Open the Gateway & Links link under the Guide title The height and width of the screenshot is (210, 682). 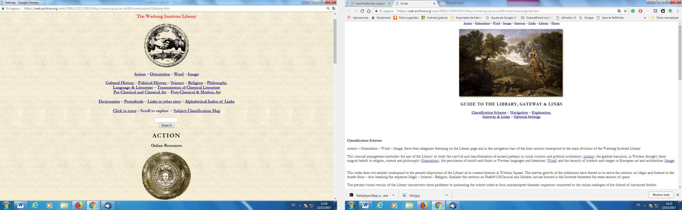(x=496, y=116)
